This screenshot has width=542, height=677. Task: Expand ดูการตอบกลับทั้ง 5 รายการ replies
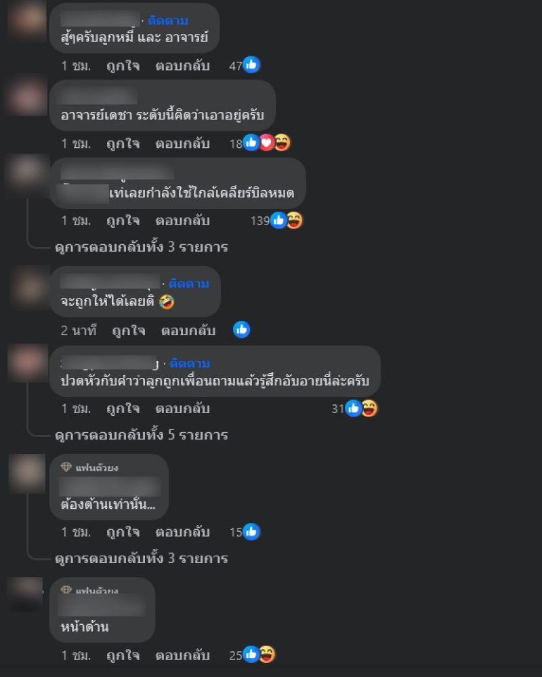tap(142, 435)
